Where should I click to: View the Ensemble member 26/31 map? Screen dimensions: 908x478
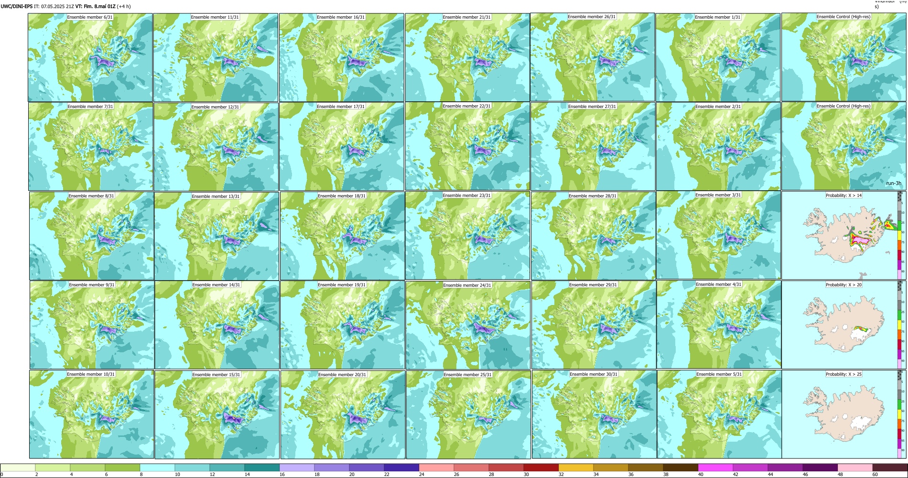pyautogui.click(x=593, y=57)
